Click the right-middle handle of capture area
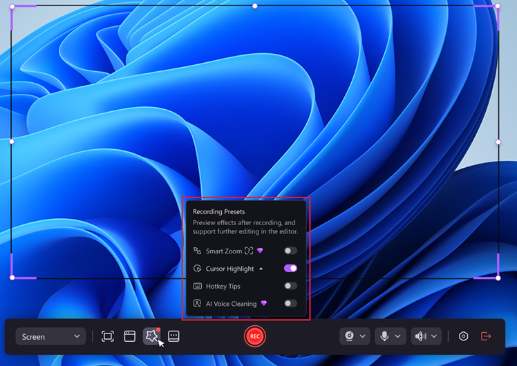 tap(498, 142)
